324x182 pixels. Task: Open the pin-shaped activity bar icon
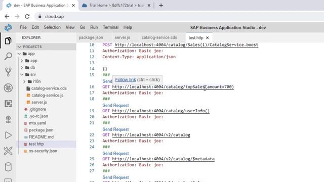8,119
